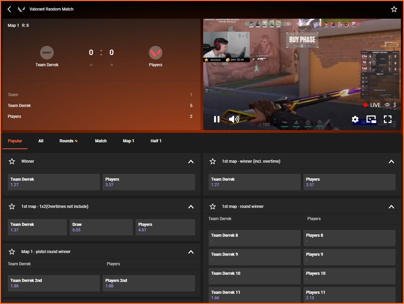This screenshot has width=404, height=304.
Task: Open stream settings gear
Action: tap(355, 119)
